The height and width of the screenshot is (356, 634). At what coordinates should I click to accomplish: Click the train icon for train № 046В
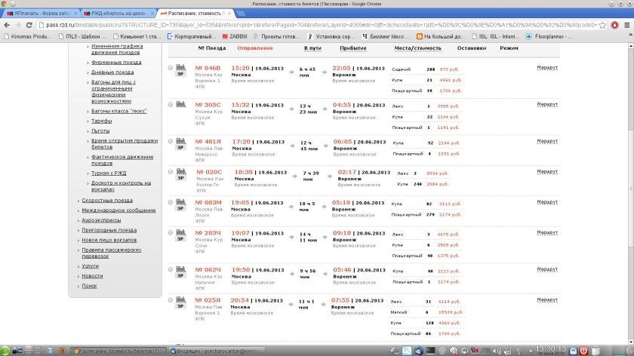(x=181, y=68)
